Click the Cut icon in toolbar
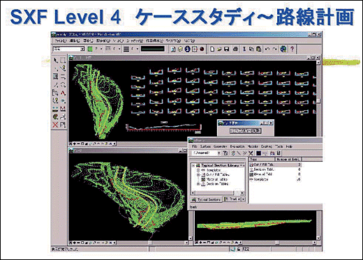This screenshot has height=260, width=363. click(244, 49)
